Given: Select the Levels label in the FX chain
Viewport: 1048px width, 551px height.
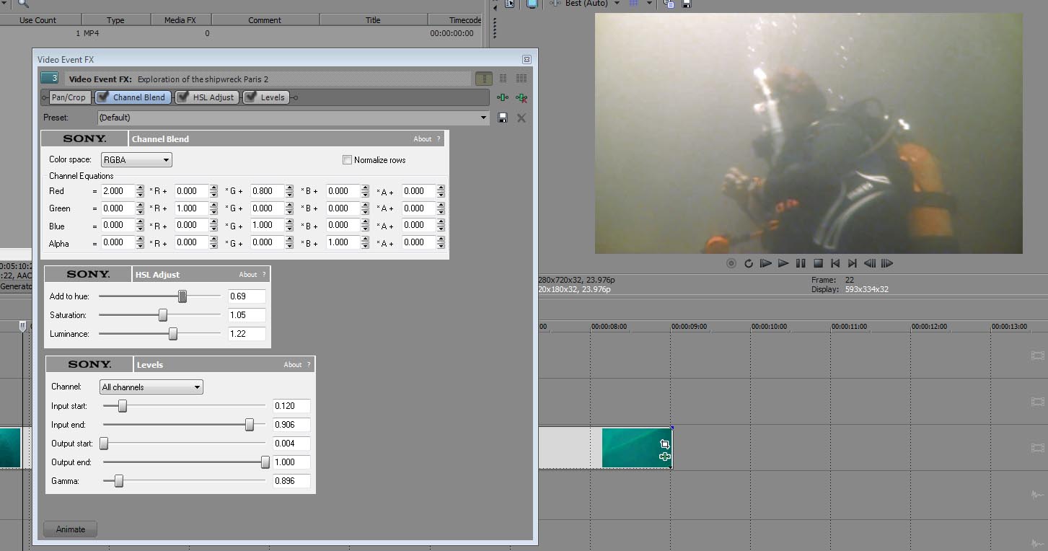Looking at the screenshot, I should tap(273, 97).
